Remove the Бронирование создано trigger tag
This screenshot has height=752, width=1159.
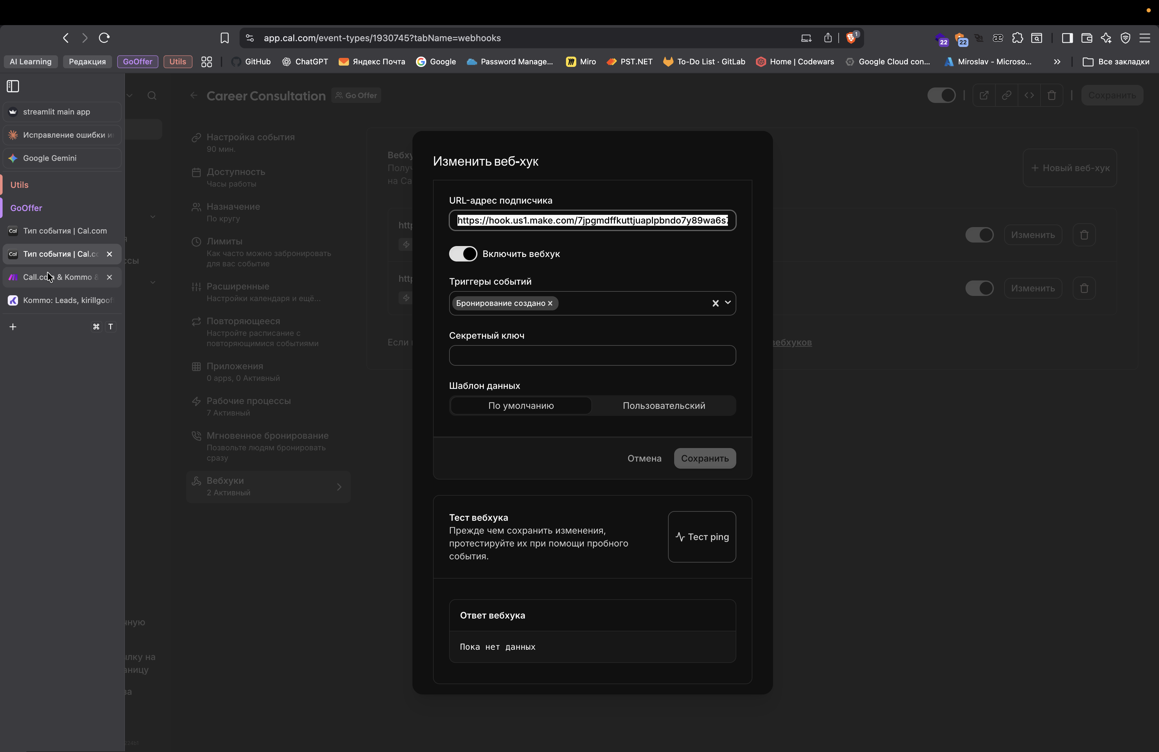(x=550, y=304)
